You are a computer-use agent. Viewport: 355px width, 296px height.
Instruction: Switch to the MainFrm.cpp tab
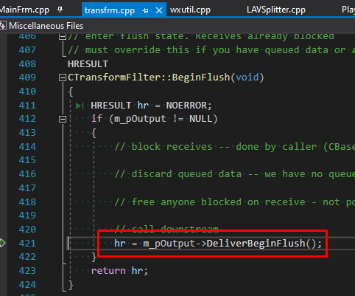(24, 10)
